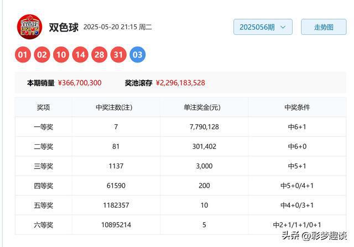Click the 中5+0/4+1 condition cell
This screenshot has height=247, width=354.
pyautogui.click(x=297, y=186)
